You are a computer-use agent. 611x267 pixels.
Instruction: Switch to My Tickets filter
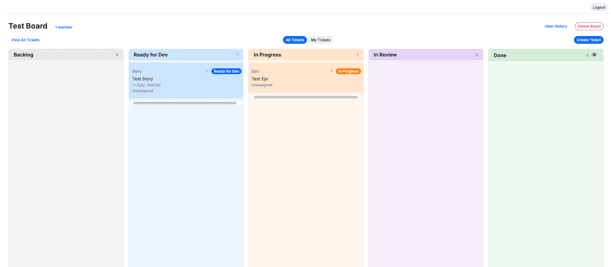pos(321,40)
